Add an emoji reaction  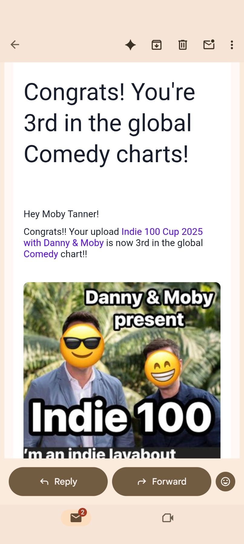pos(225,482)
